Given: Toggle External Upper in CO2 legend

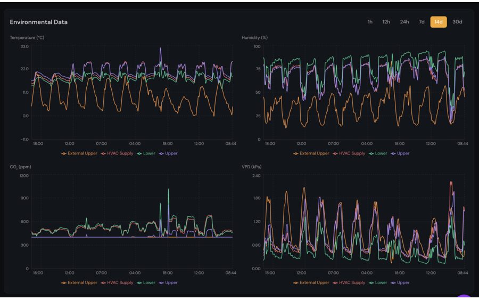Looking at the screenshot, I should pos(80,283).
